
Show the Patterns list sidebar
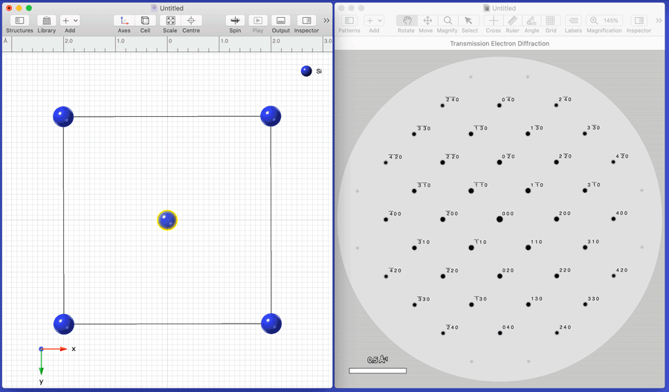(x=349, y=21)
